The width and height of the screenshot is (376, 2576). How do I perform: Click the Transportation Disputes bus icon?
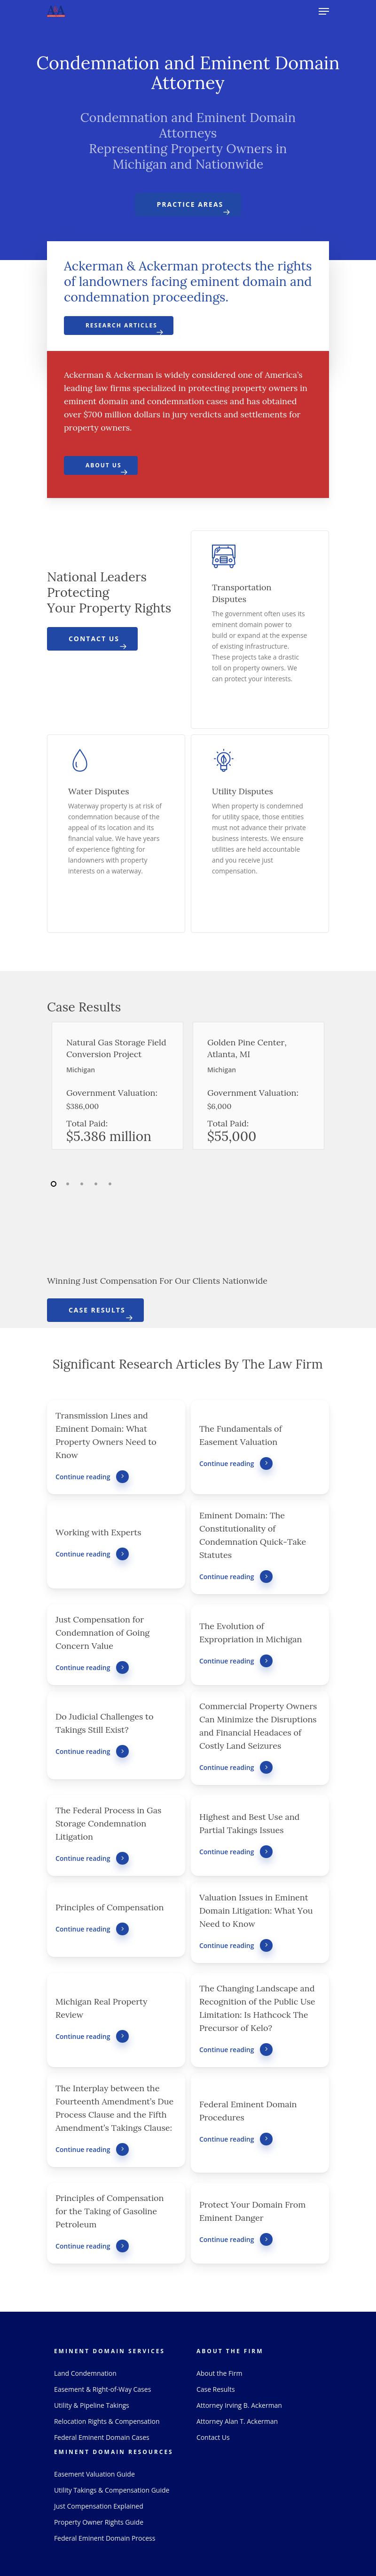(223, 556)
